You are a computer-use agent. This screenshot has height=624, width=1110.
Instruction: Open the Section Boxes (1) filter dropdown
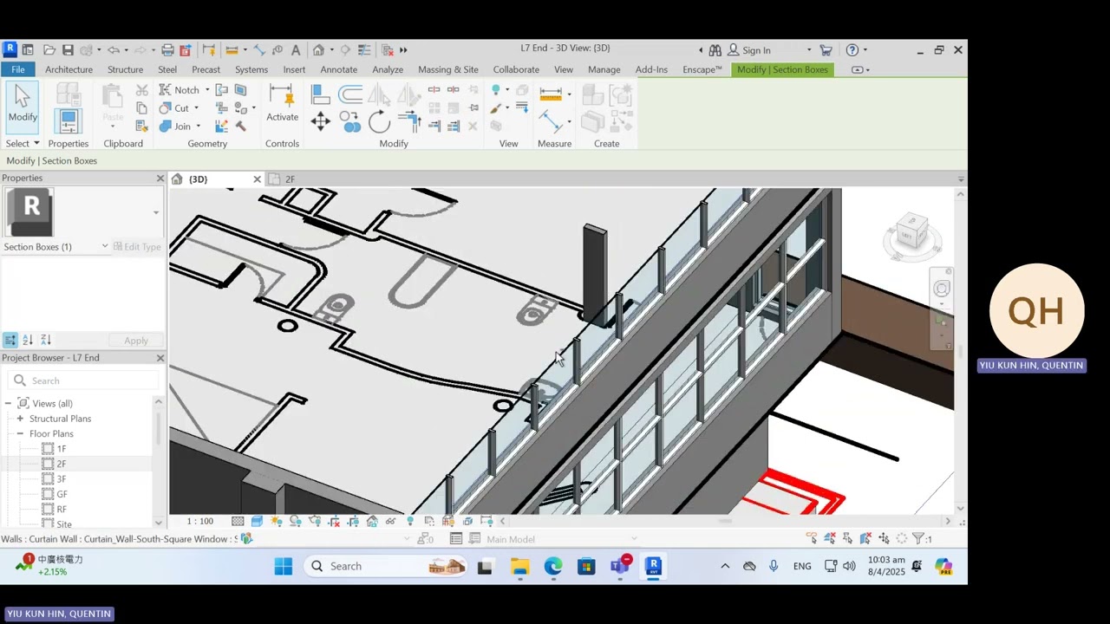[x=105, y=247]
